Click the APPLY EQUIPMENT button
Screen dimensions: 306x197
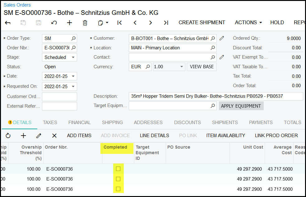click(241, 106)
